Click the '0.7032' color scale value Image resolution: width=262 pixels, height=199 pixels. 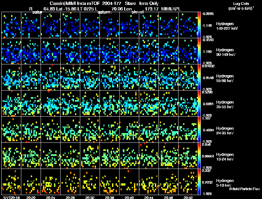pyautogui.click(x=207, y=182)
